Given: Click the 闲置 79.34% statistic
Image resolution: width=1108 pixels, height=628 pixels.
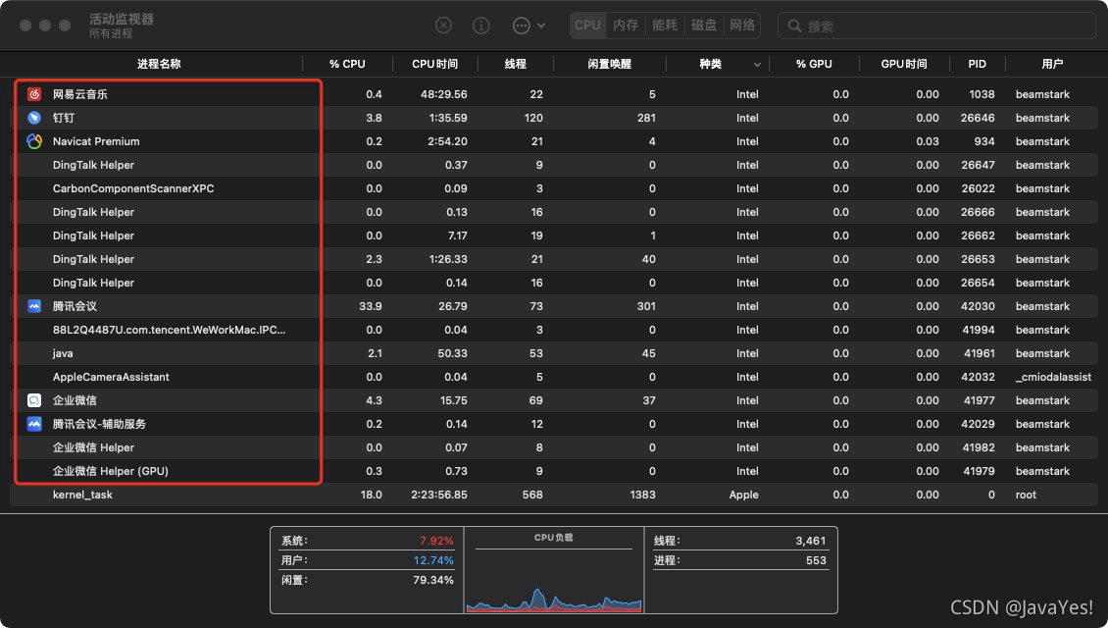Looking at the screenshot, I should 368,580.
